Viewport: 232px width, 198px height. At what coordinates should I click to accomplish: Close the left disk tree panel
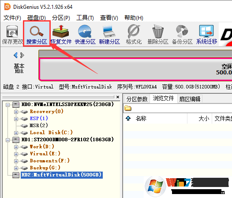118,97
